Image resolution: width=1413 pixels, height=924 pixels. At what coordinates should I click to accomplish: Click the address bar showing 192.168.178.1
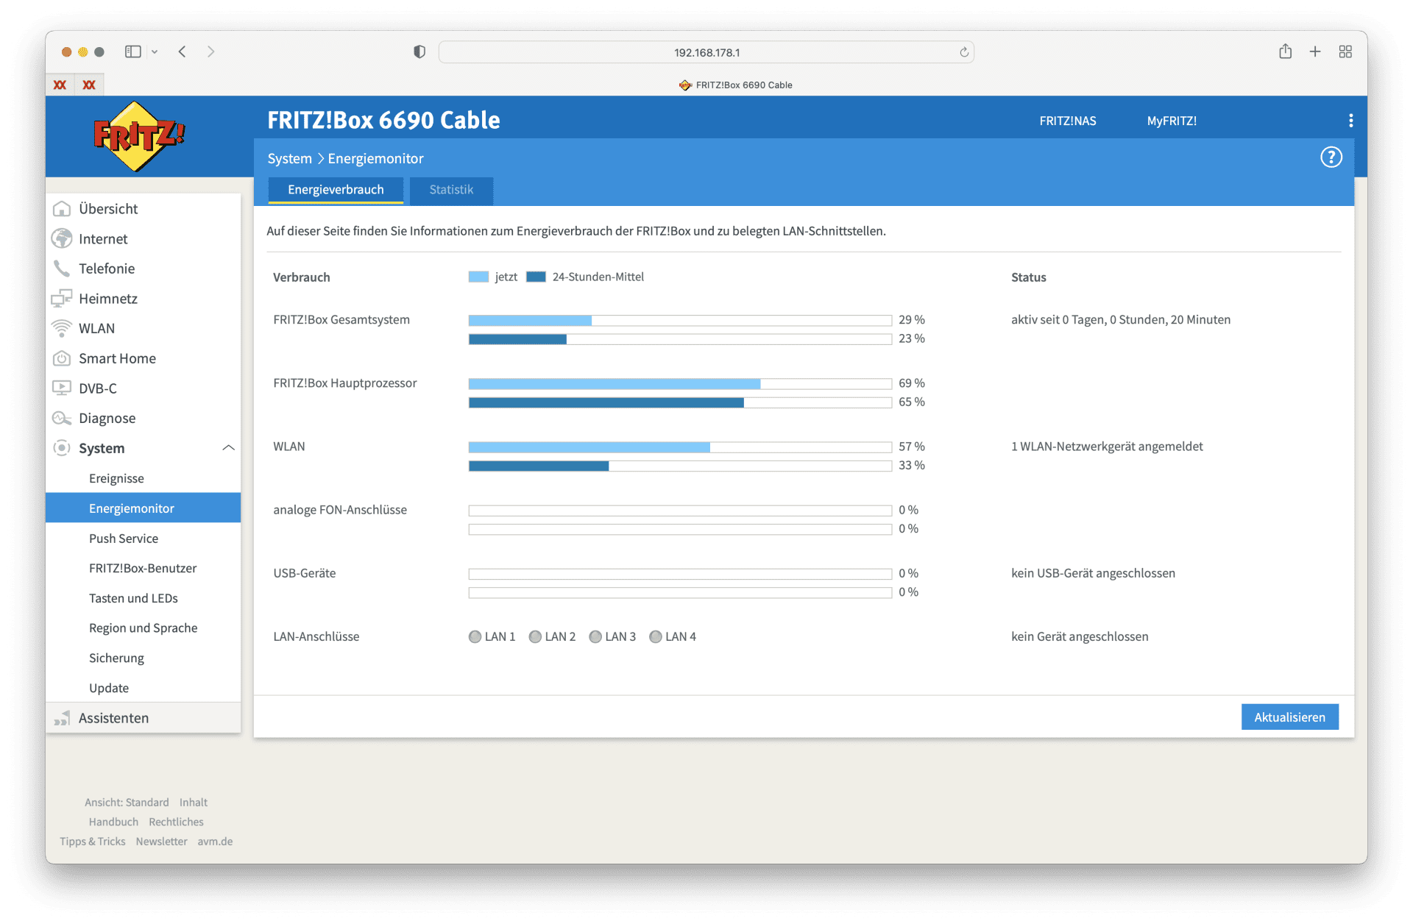(706, 52)
